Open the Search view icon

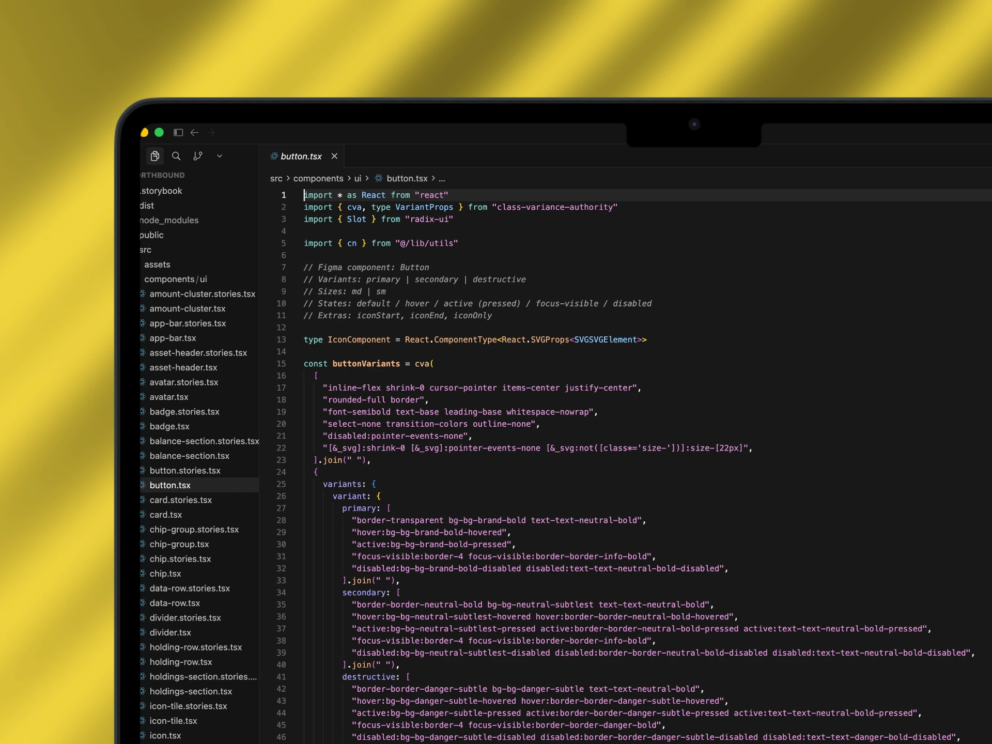tap(176, 156)
